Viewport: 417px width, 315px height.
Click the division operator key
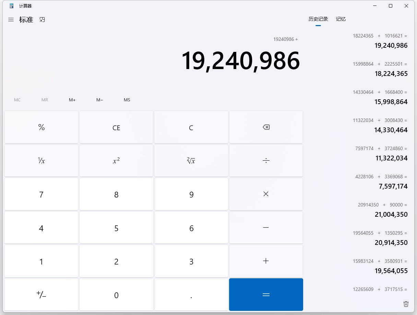coord(266,161)
